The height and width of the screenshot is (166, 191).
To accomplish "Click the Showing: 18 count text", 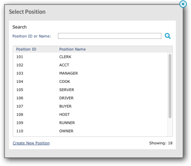I will (x=161, y=143).
